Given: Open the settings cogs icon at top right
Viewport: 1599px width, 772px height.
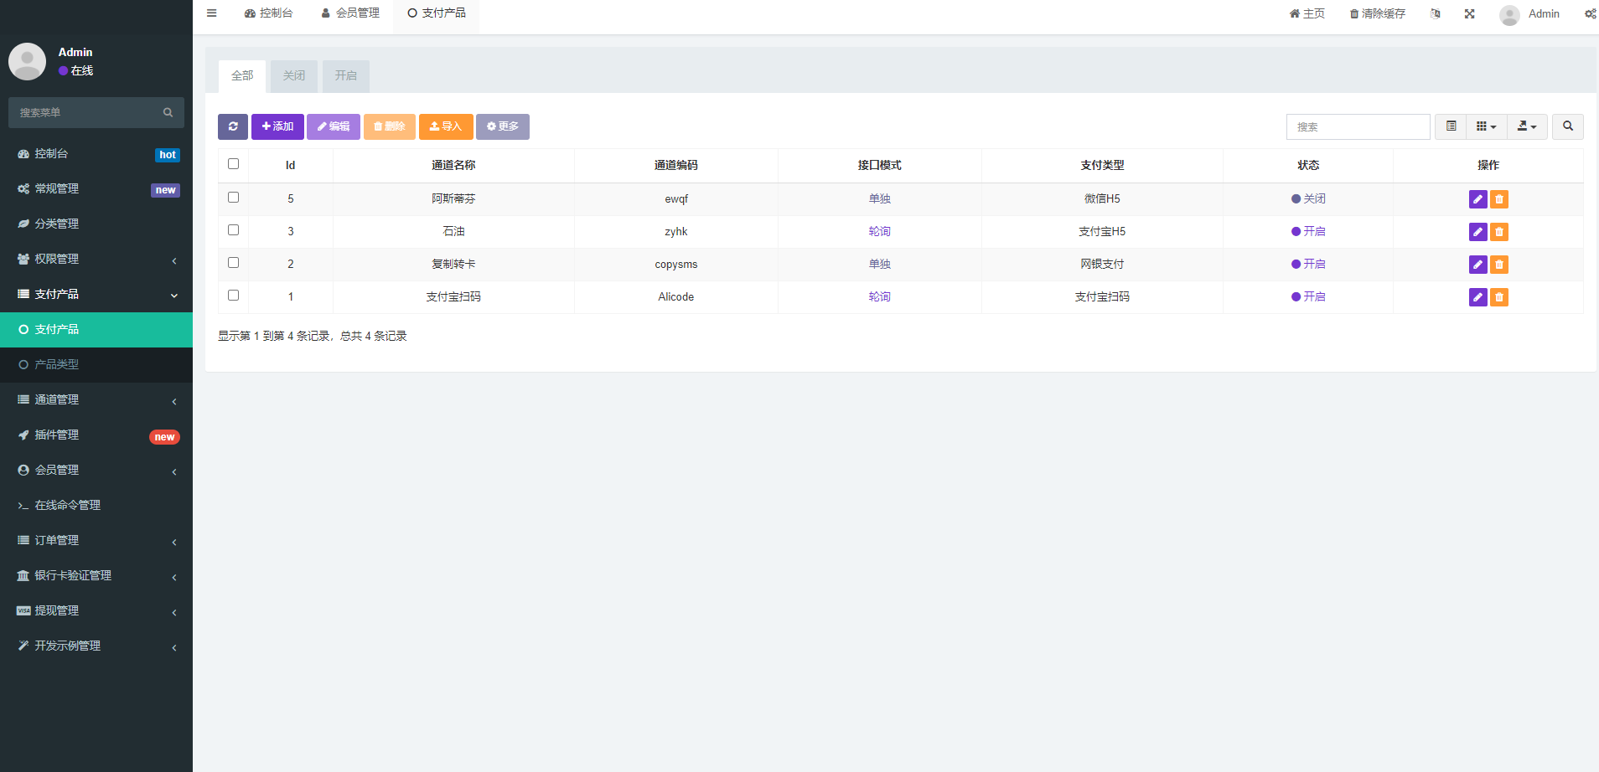Looking at the screenshot, I should [1590, 13].
